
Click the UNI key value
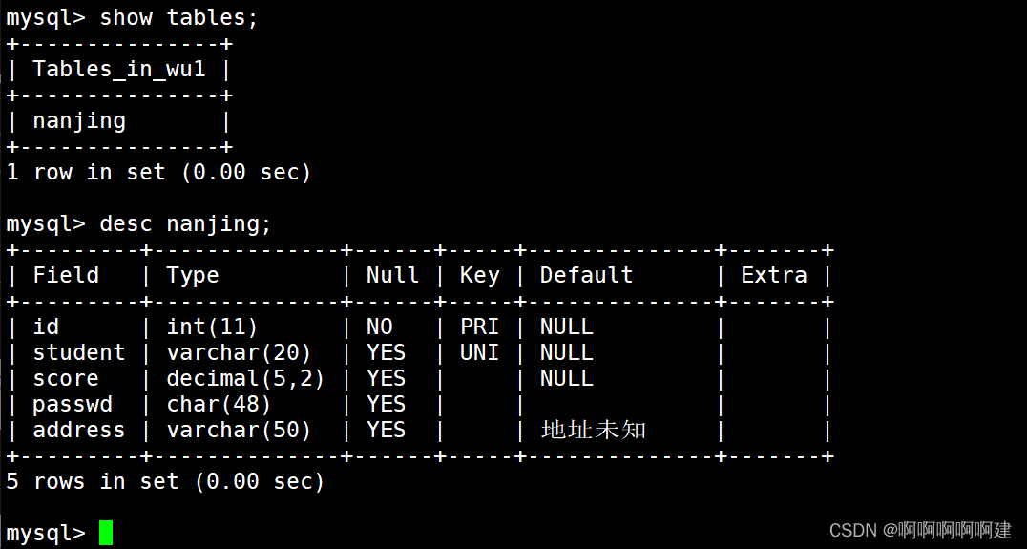coord(479,352)
